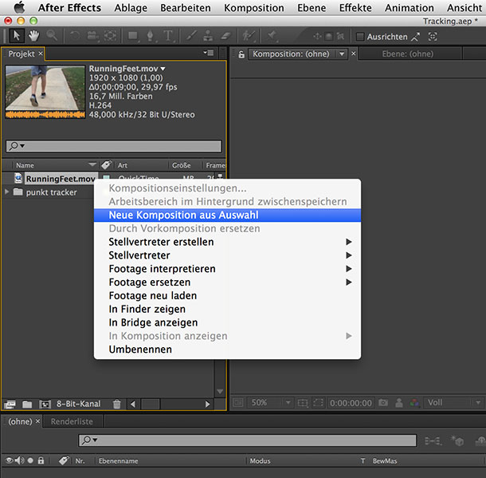Screen dimensions: 486x478
Task: Select the Rectangle shape tool
Action: point(133,36)
